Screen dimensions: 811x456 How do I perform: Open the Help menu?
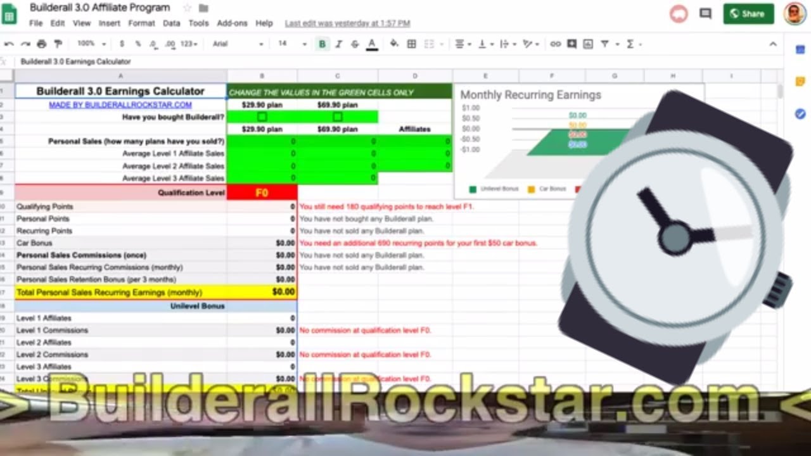point(264,23)
